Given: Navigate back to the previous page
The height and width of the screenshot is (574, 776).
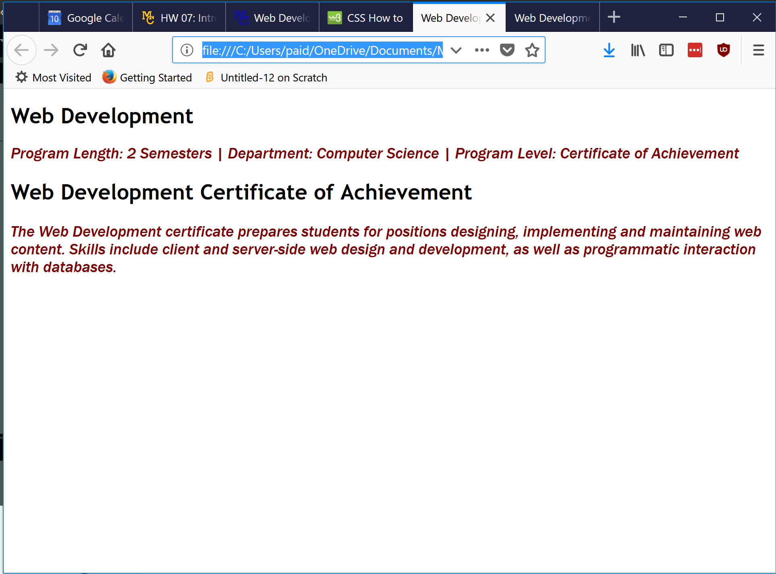Looking at the screenshot, I should pos(21,50).
